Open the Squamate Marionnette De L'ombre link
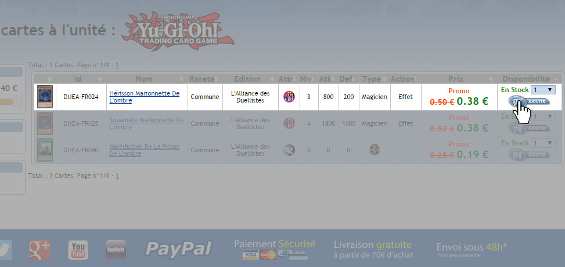This screenshot has width=565, height=267. pos(146,123)
